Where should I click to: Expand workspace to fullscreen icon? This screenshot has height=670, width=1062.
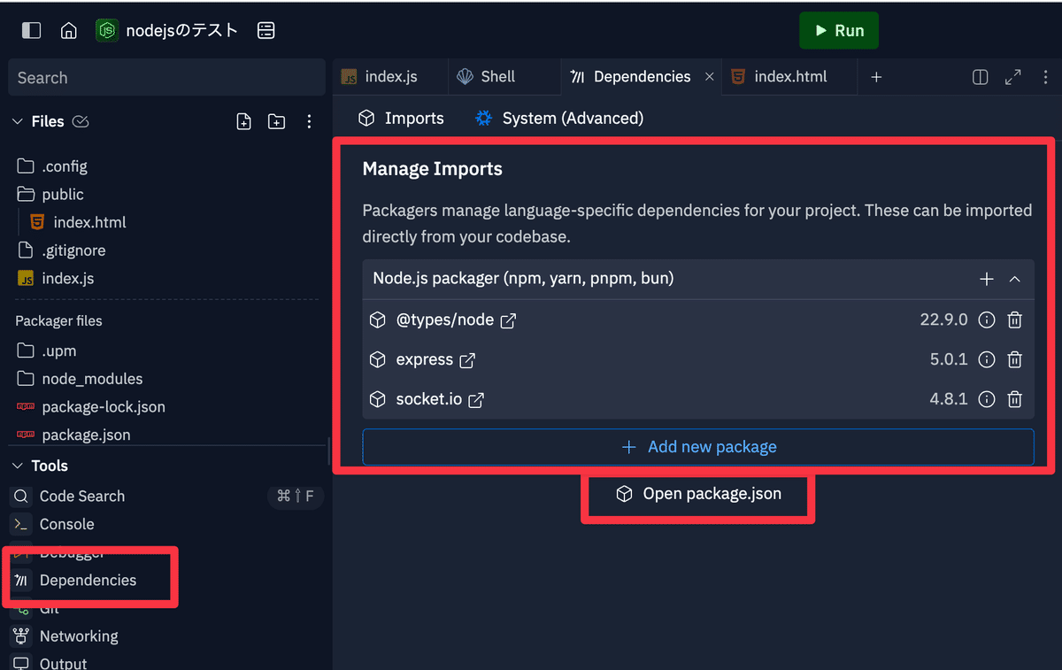(x=1012, y=76)
